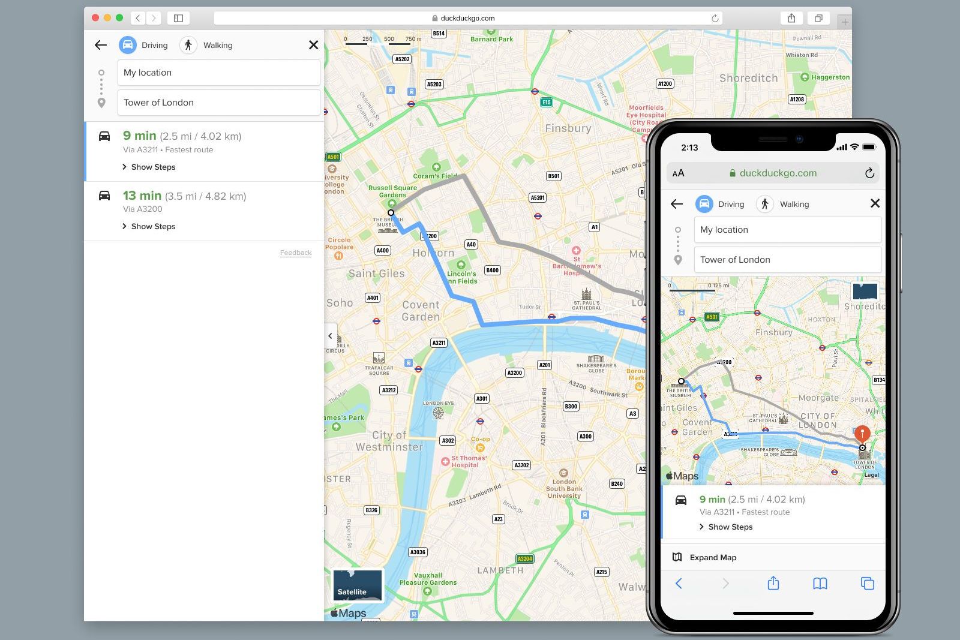
Task: Switch to Walking mode in desktop panel
Action: (207, 45)
